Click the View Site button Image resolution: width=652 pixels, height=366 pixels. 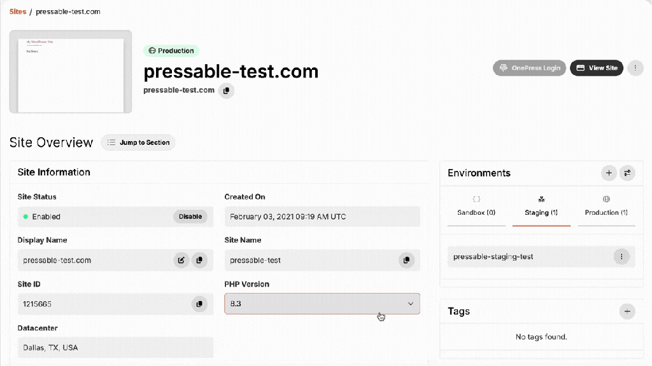[596, 68]
